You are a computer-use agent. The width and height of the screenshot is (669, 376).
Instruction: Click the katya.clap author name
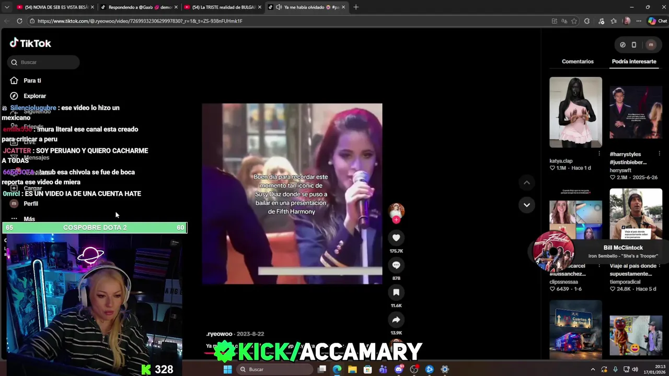click(x=561, y=161)
